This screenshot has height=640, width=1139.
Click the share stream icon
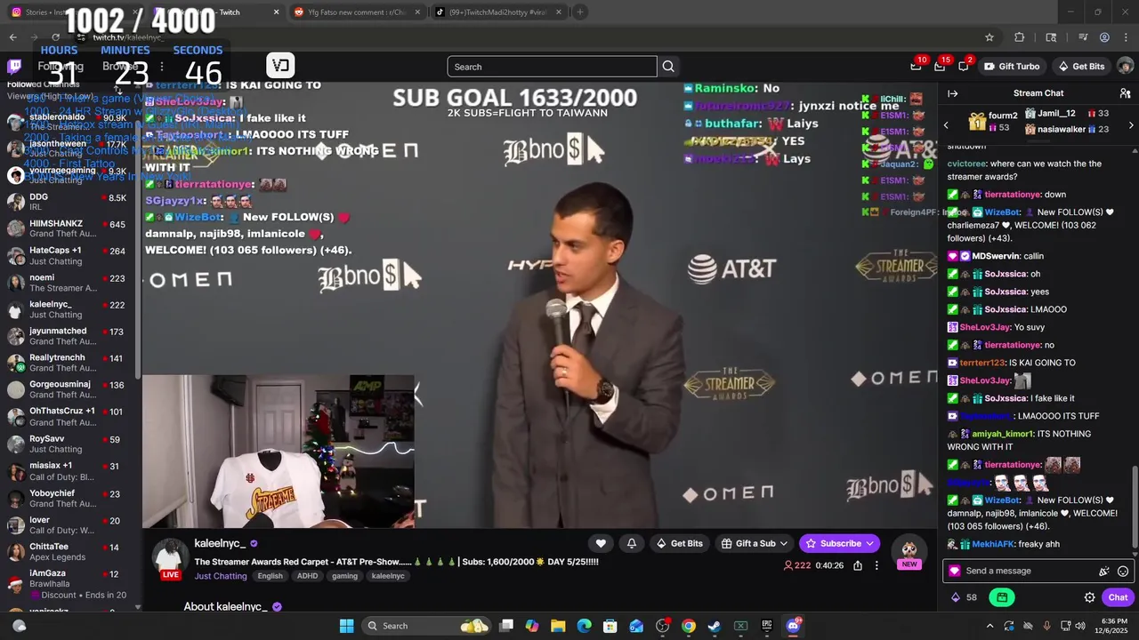point(858,565)
